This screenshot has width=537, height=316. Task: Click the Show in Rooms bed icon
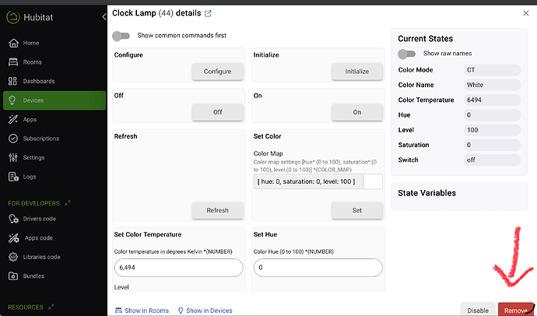[x=118, y=311]
